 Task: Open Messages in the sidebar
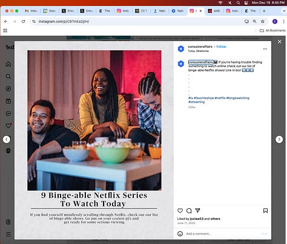coord(8,114)
